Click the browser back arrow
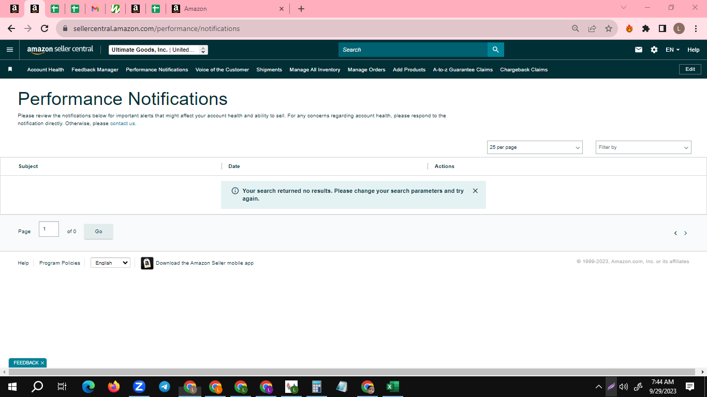The image size is (707, 397). click(x=11, y=28)
